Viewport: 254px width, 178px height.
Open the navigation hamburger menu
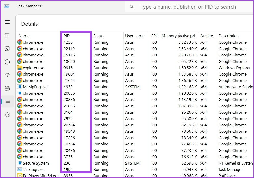click(x=7, y=22)
